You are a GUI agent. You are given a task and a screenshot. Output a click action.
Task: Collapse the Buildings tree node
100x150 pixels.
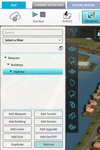[8, 64]
